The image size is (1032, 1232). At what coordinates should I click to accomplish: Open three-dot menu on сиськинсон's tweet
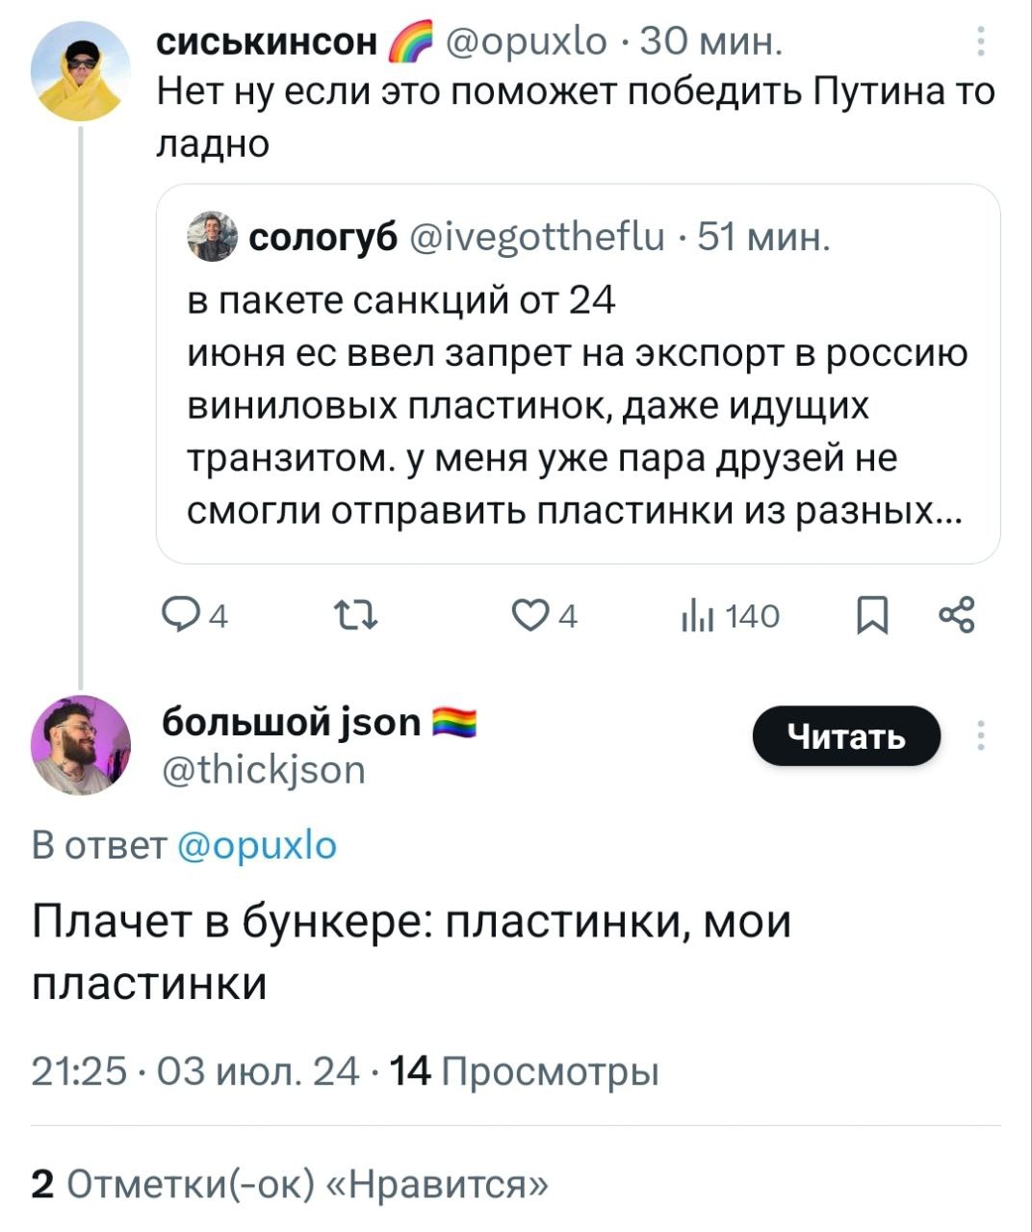click(x=979, y=43)
